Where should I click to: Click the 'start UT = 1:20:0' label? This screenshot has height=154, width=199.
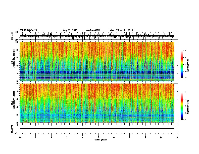click(121, 30)
